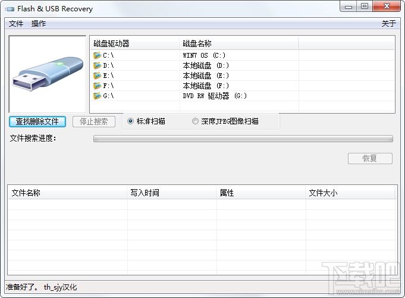Select the F:\ drive path text
This screenshot has width=405, height=298.
point(108,86)
